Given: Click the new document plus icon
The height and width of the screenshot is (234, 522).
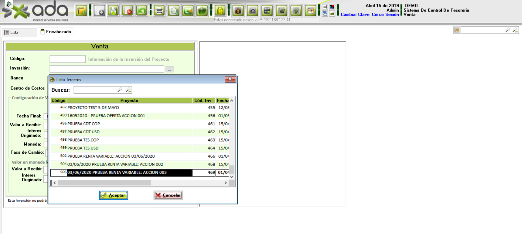Looking at the screenshot, I should click(x=99, y=11).
